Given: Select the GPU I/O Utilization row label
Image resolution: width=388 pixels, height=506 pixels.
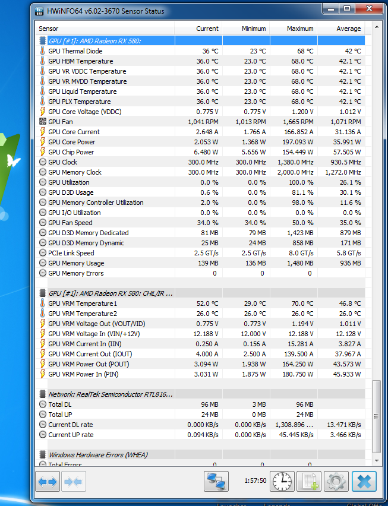Looking at the screenshot, I should 74,213.
